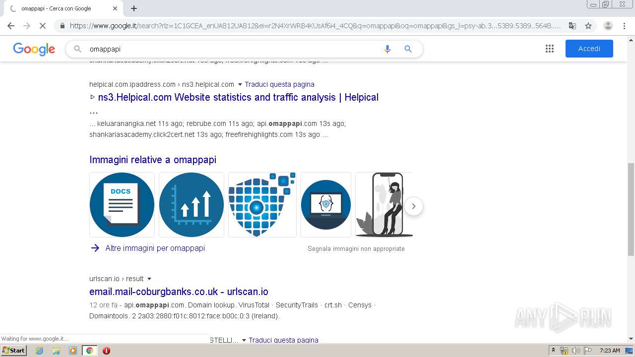This screenshot has width=635, height=357.
Task: Open the Windows Start menu
Action: pos(14,350)
